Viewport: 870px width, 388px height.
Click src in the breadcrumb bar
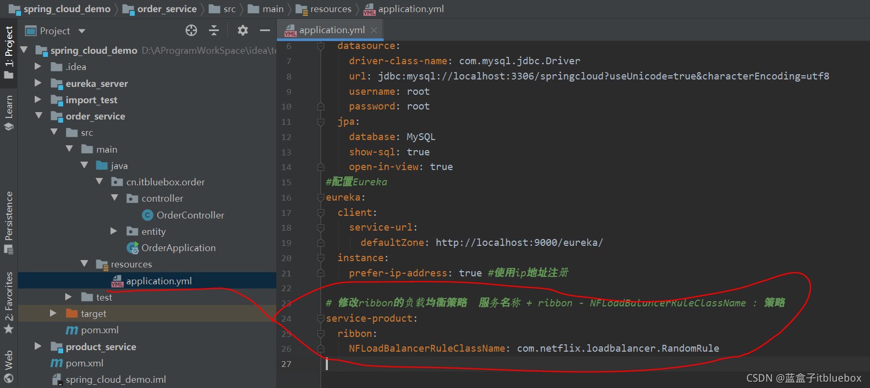(x=229, y=9)
